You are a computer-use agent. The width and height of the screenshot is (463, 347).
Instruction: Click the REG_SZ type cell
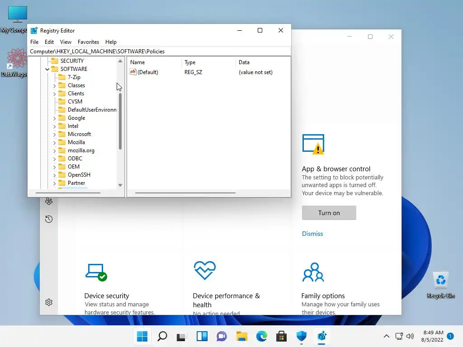click(x=193, y=72)
